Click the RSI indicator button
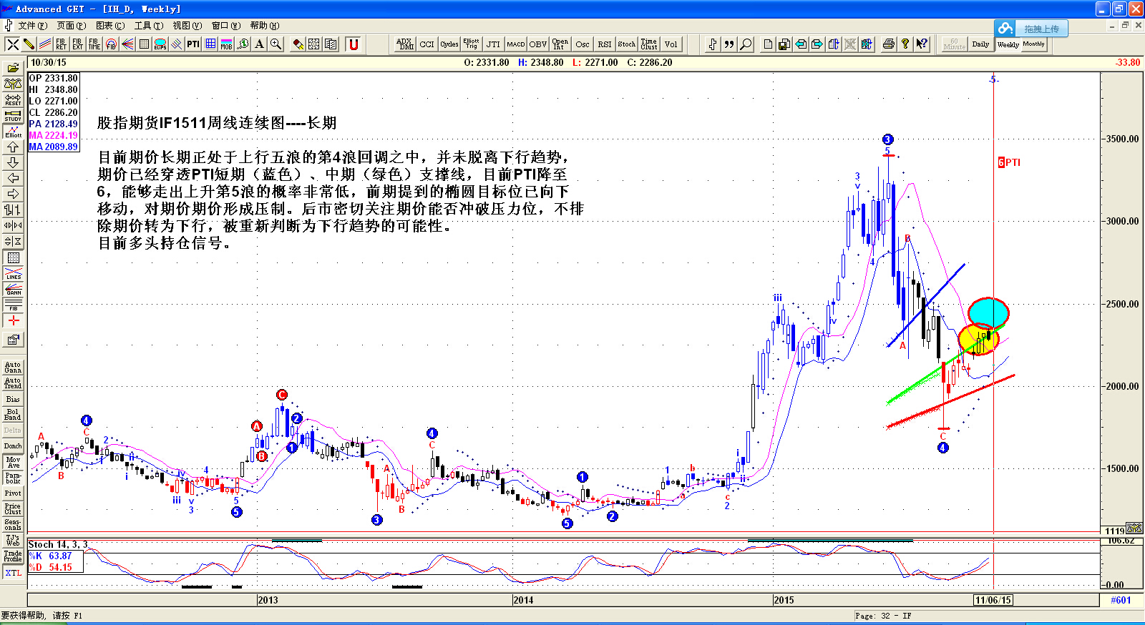 click(x=605, y=44)
